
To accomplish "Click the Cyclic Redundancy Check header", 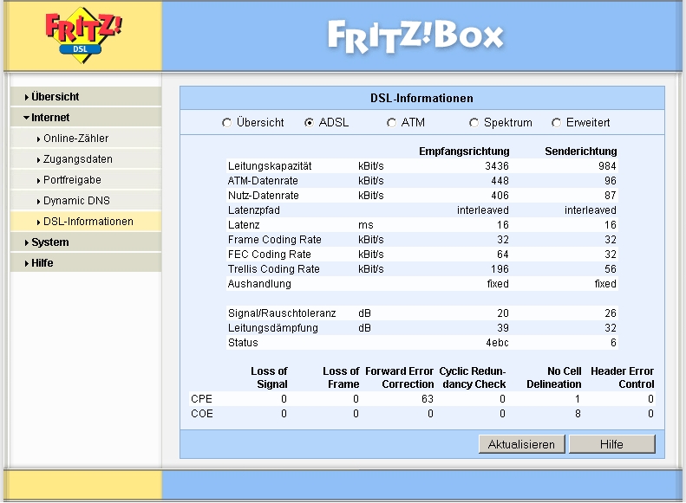I will pyautogui.click(x=473, y=377).
